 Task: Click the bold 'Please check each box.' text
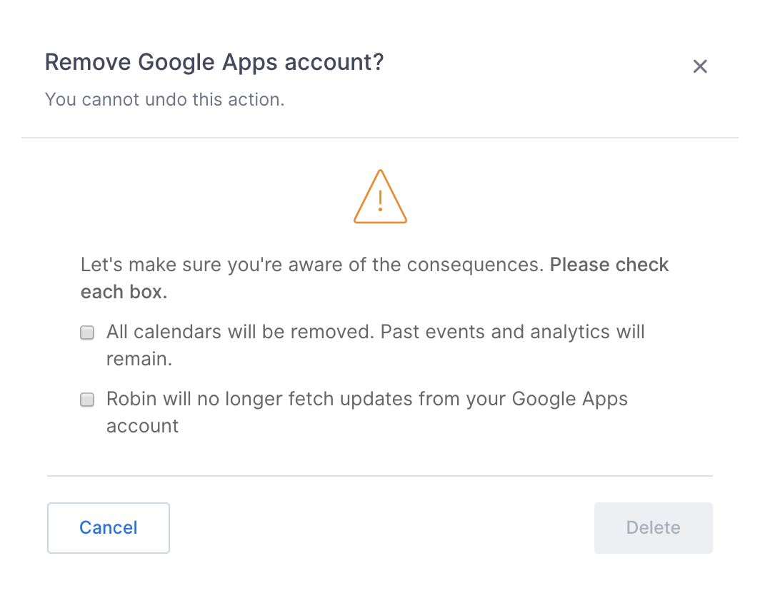pos(374,278)
